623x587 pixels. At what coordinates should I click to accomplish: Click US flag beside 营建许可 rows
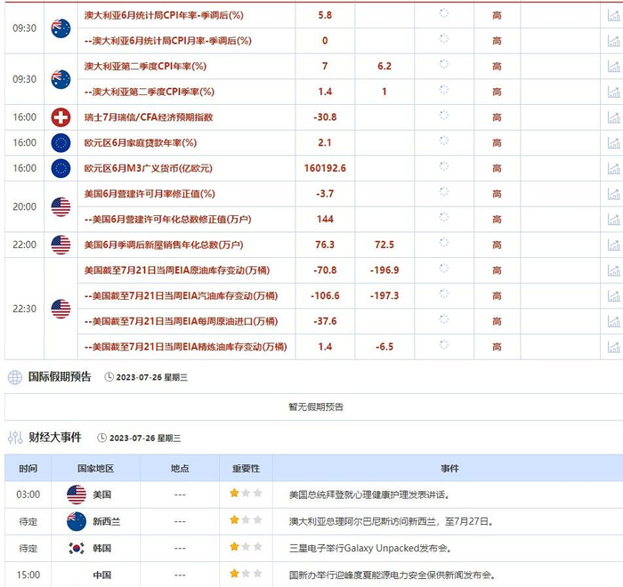[x=61, y=207]
